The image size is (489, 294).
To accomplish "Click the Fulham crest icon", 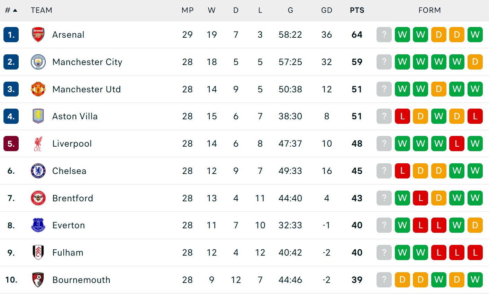I will coord(38,252).
